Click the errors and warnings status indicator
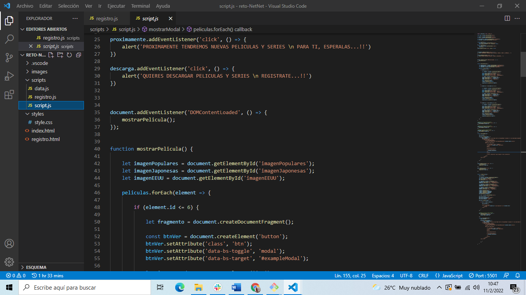Image resolution: width=526 pixels, height=295 pixels. (x=16, y=275)
